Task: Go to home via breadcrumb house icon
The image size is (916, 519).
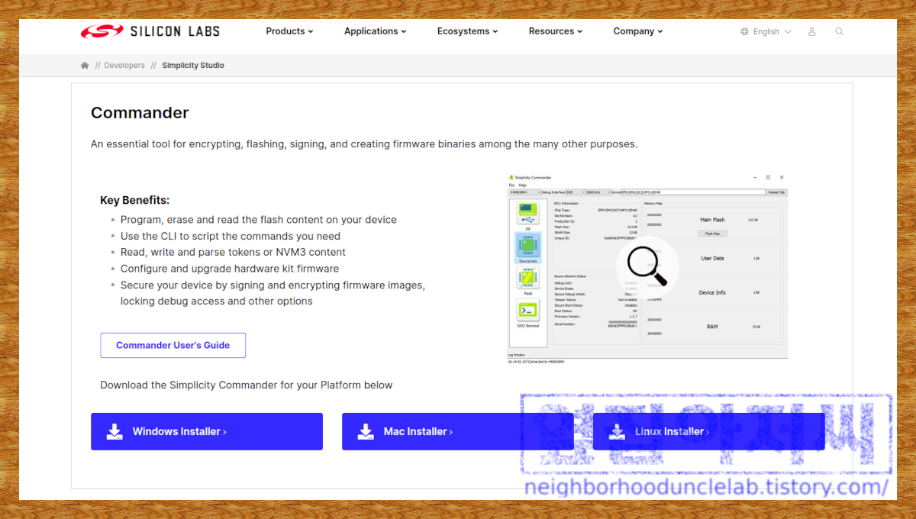Action: [85, 66]
